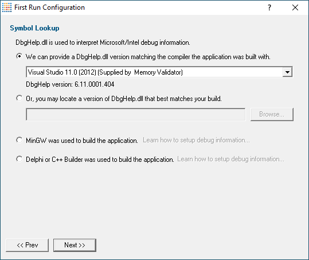Proceed with the Next >> button
The width and height of the screenshot is (309, 260).
75,245
